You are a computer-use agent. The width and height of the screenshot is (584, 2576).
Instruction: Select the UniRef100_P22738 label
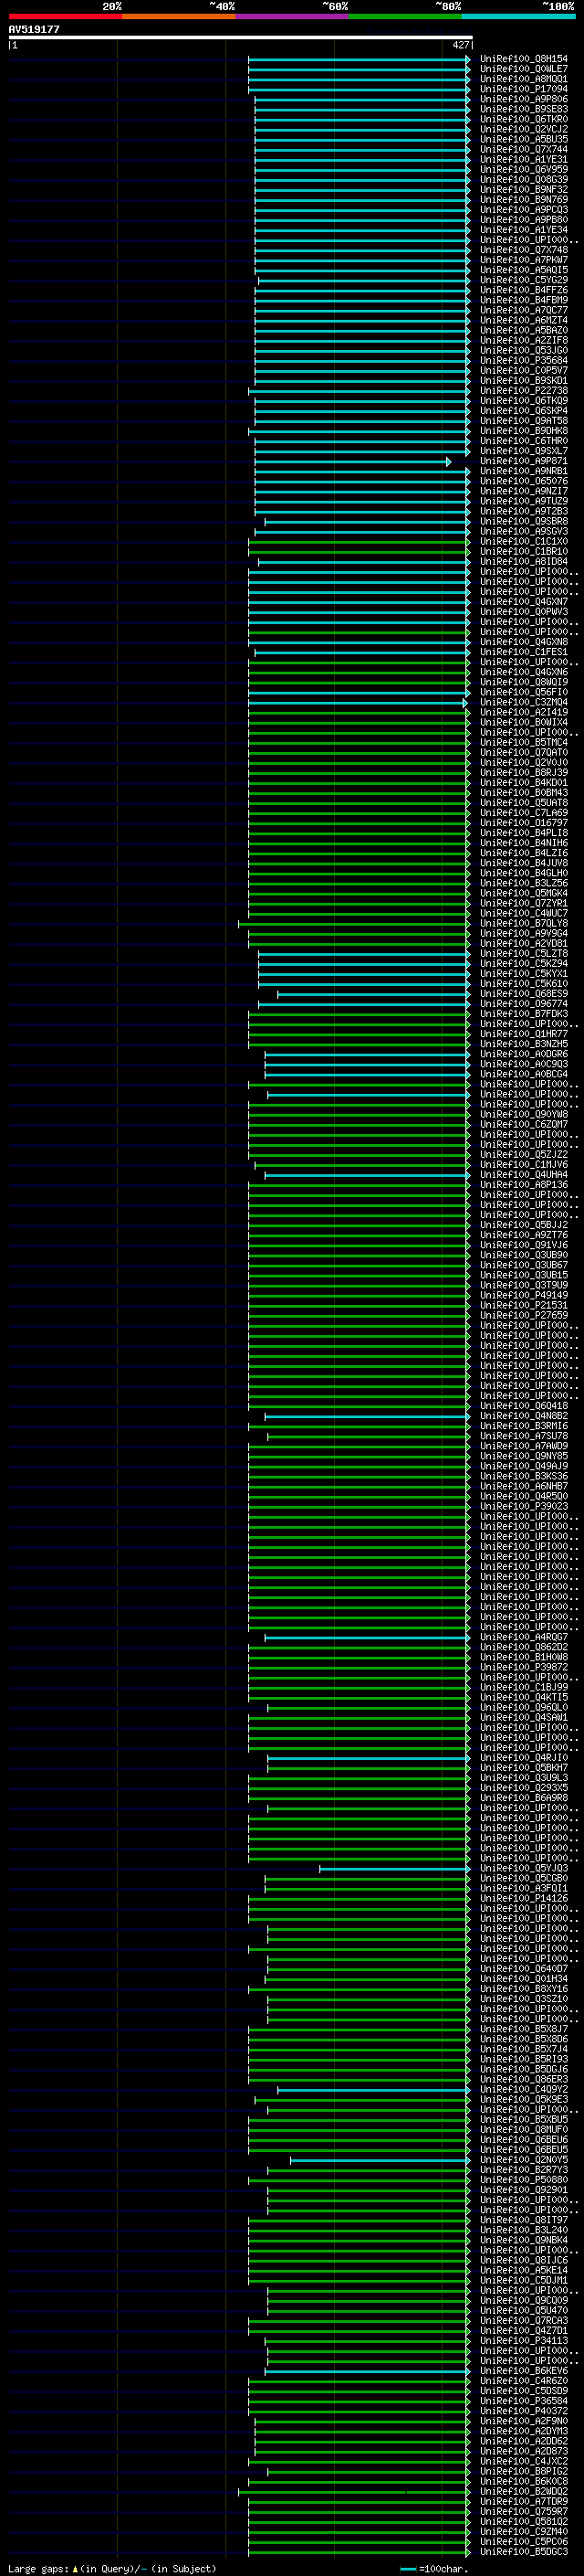click(x=523, y=391)
